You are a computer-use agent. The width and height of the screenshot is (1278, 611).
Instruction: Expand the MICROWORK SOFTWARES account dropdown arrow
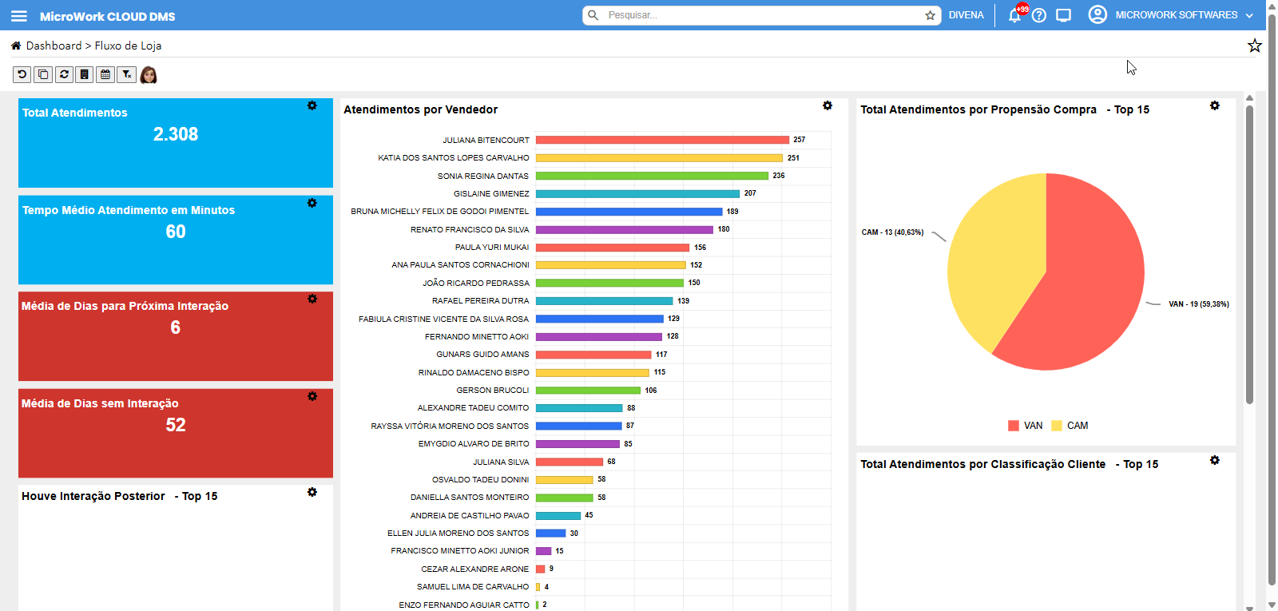[x=1249, y=15]
